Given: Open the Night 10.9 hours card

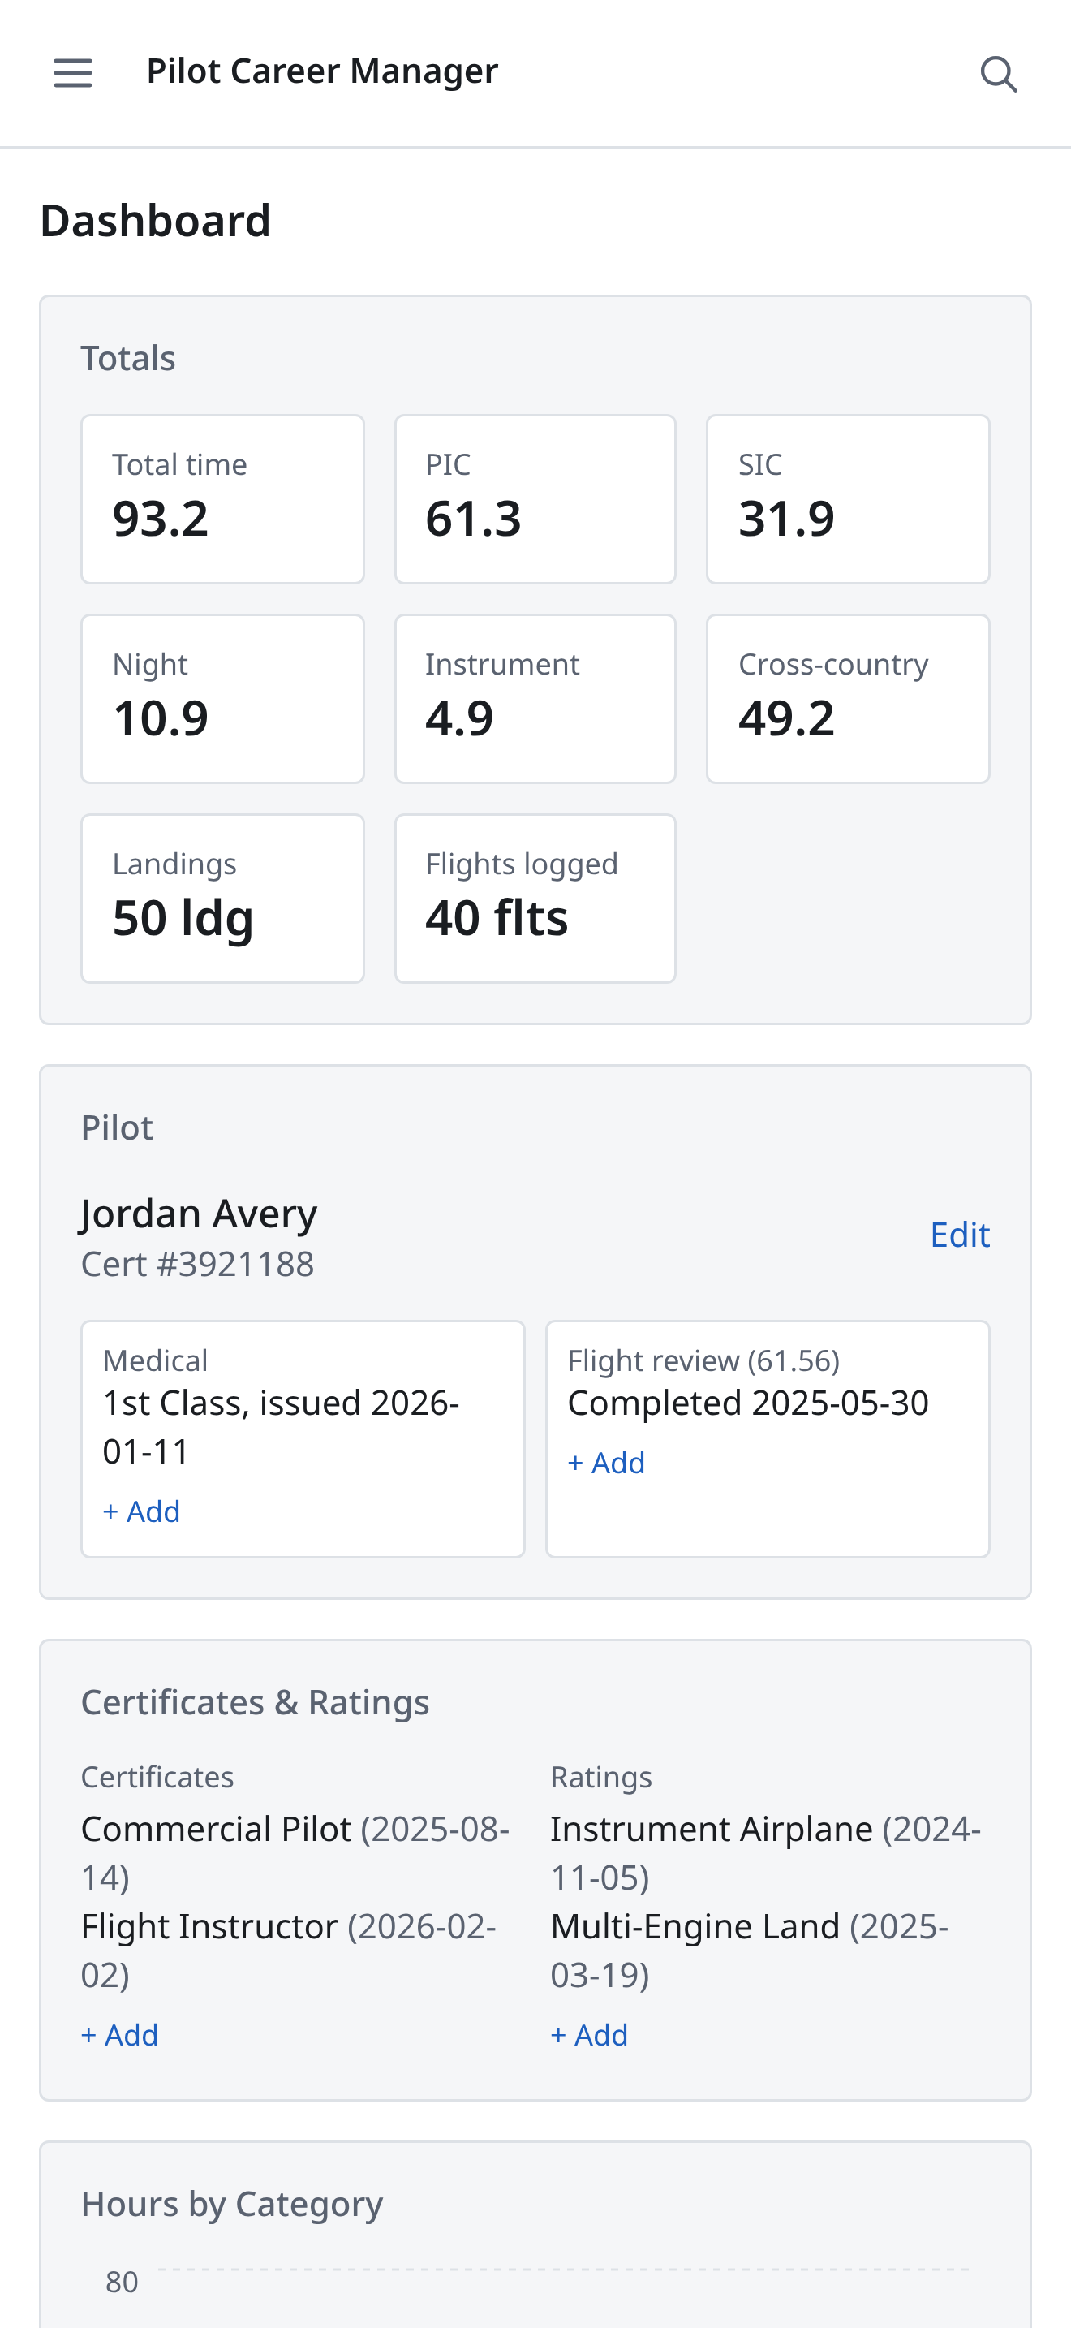Looking at the screenshot, I should [223, 699].
